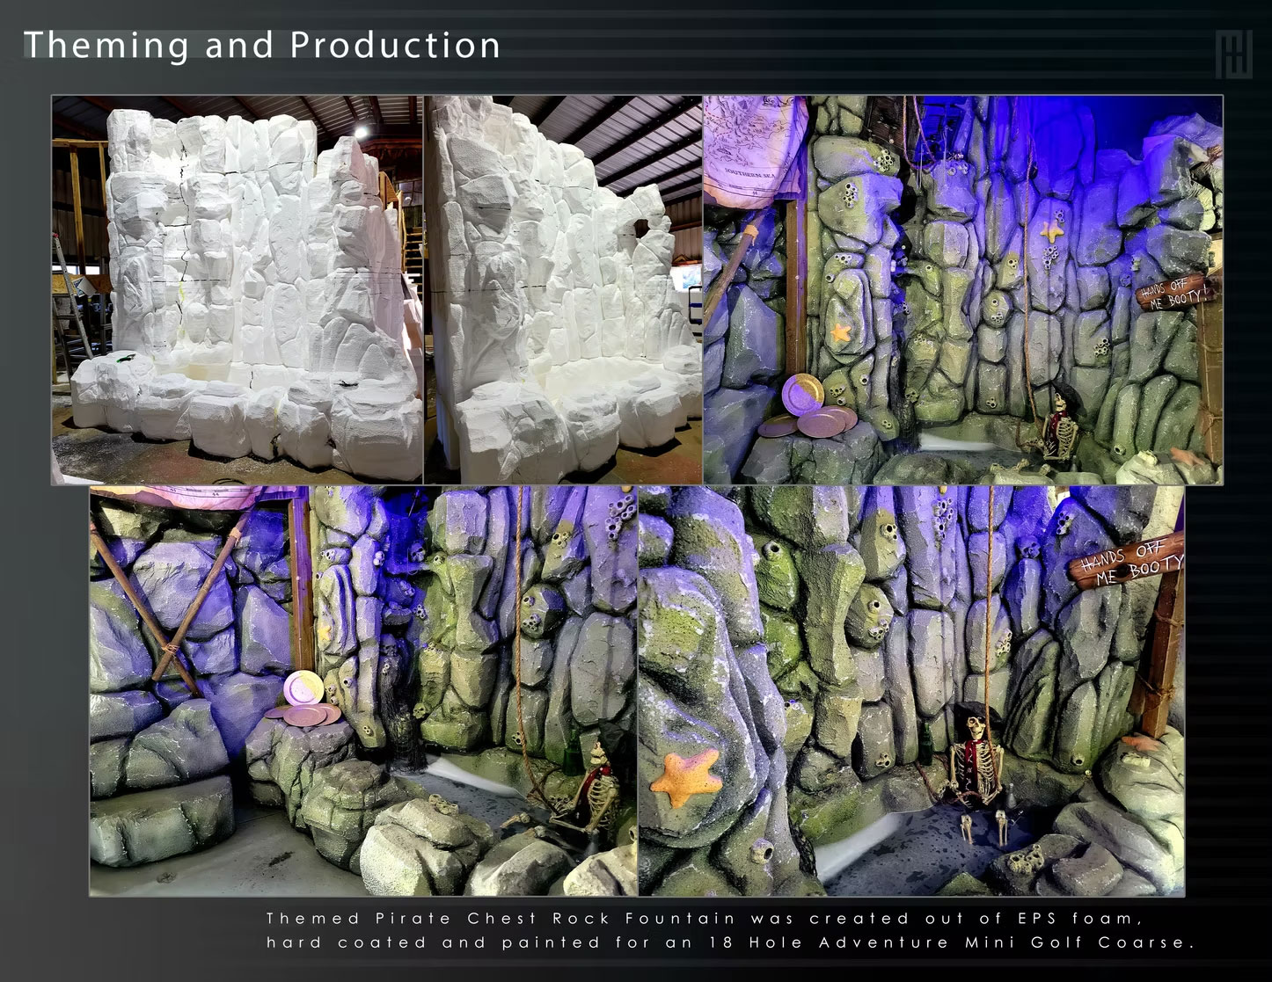Screen dimensions: 1272x982
Task: Click the stacked plates in the bottom-left photo
Action: (303, 699)
